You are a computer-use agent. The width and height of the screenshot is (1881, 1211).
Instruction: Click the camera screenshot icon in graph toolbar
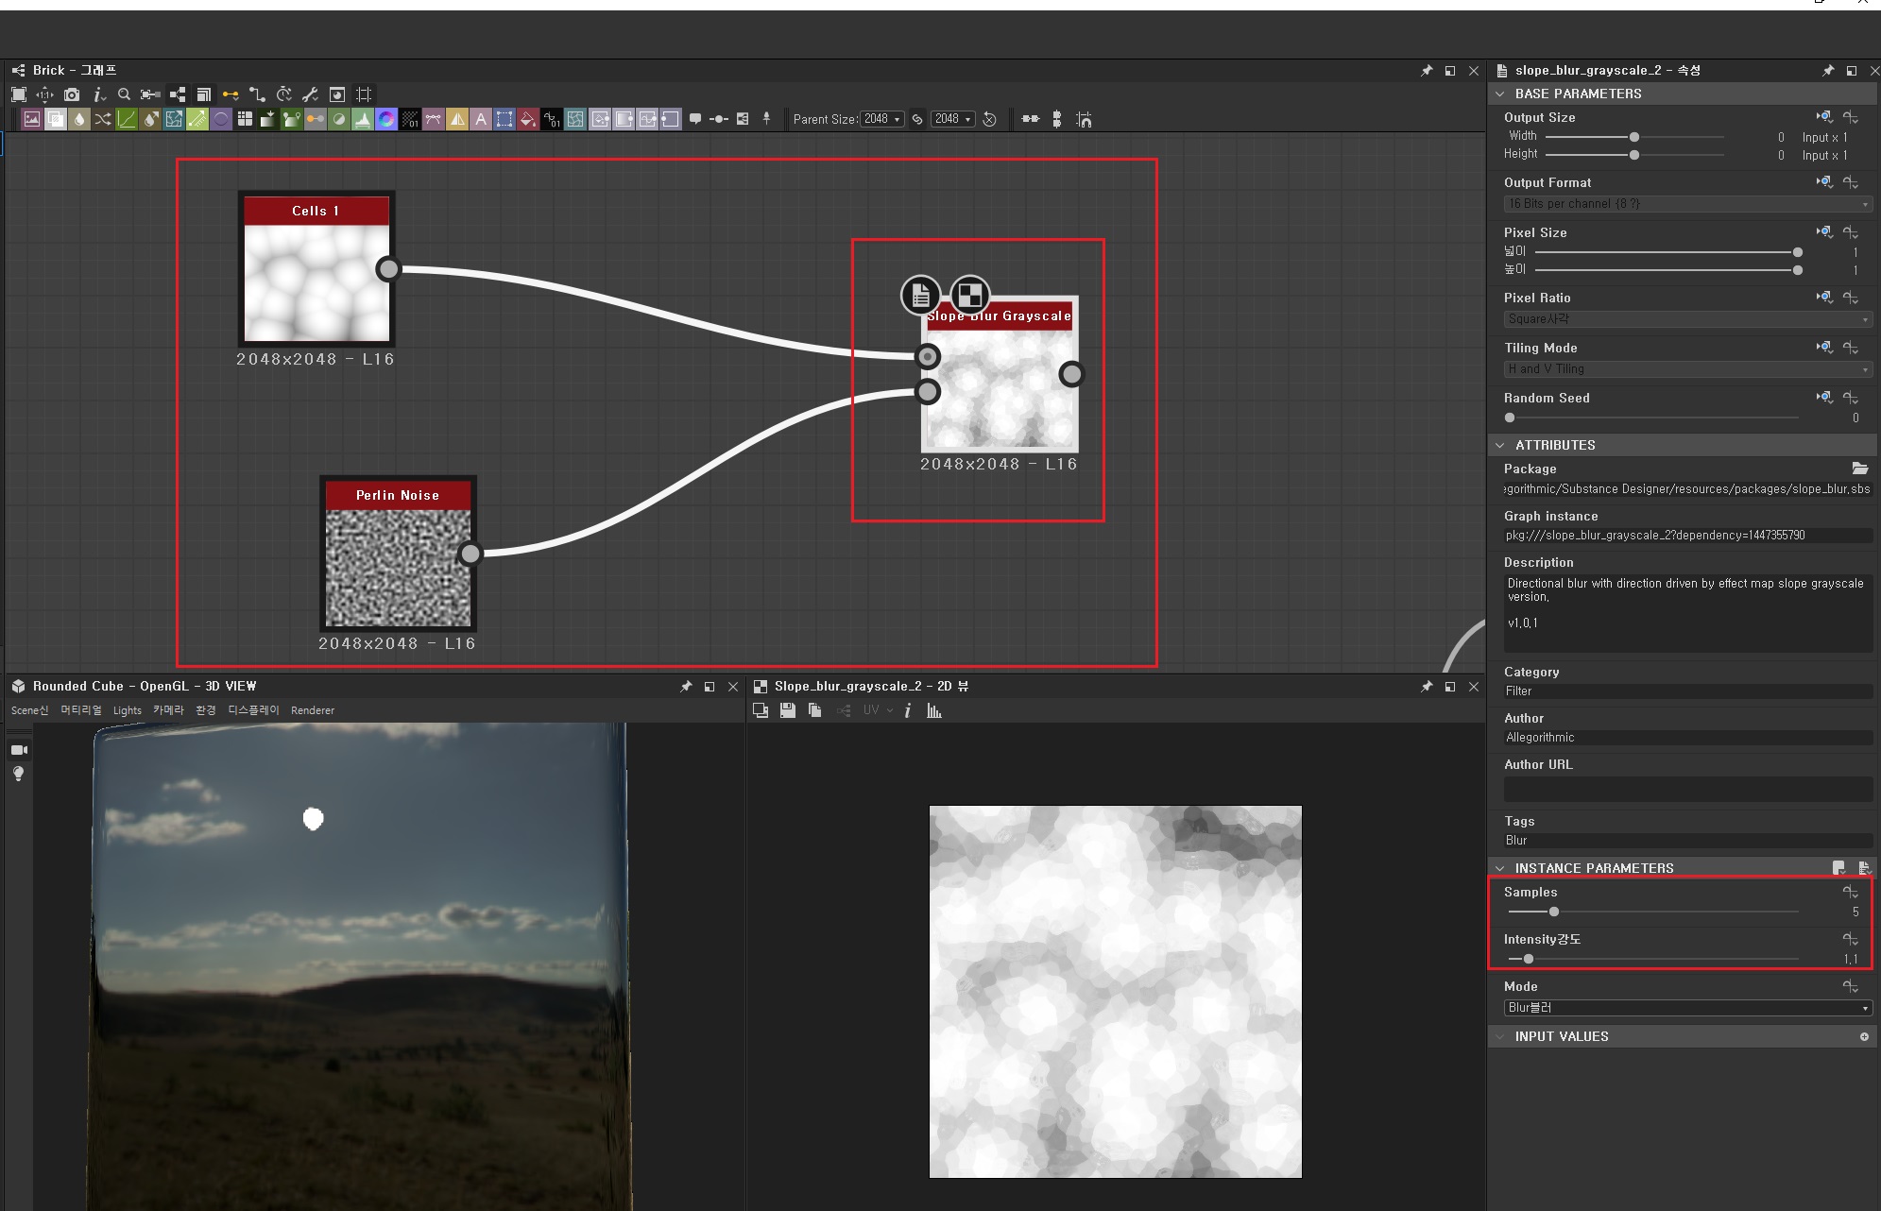pos(72,94)
